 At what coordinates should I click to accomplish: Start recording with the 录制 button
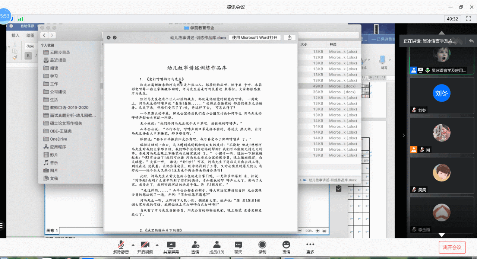262,247
